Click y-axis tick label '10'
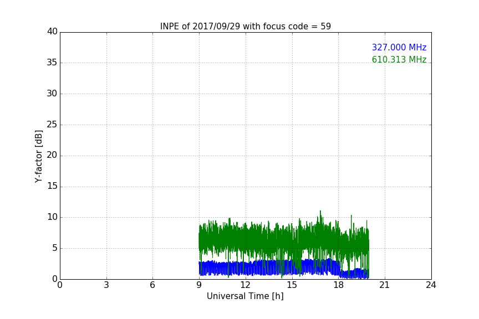This screenshot has width=479, height=319. (x=52, y=217)
